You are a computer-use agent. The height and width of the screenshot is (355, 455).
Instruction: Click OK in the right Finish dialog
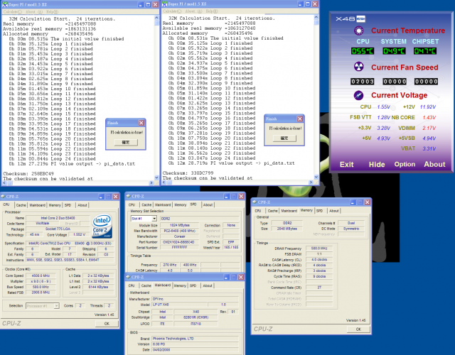click(284, 138)
